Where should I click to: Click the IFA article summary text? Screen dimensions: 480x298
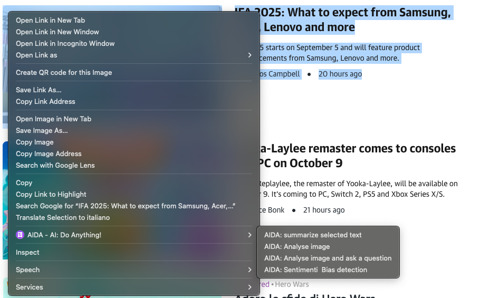[340, 53]
